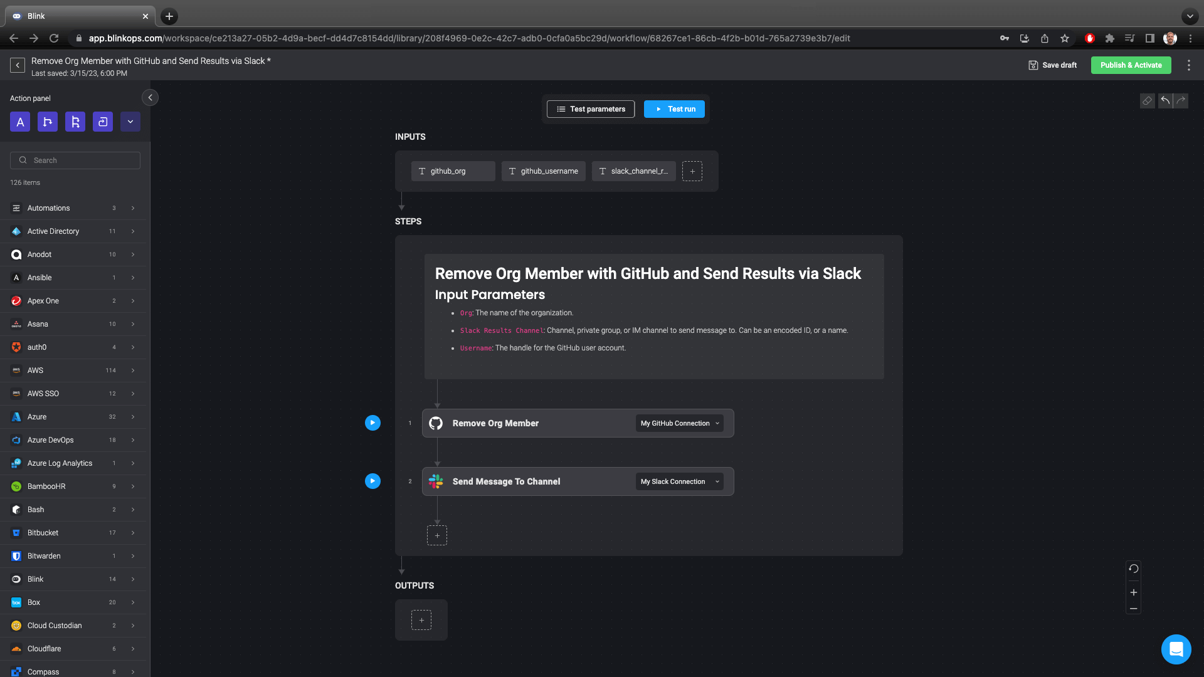Open the Blink integration list item
The image size is (1204, 677).
(x=73, y=579)
